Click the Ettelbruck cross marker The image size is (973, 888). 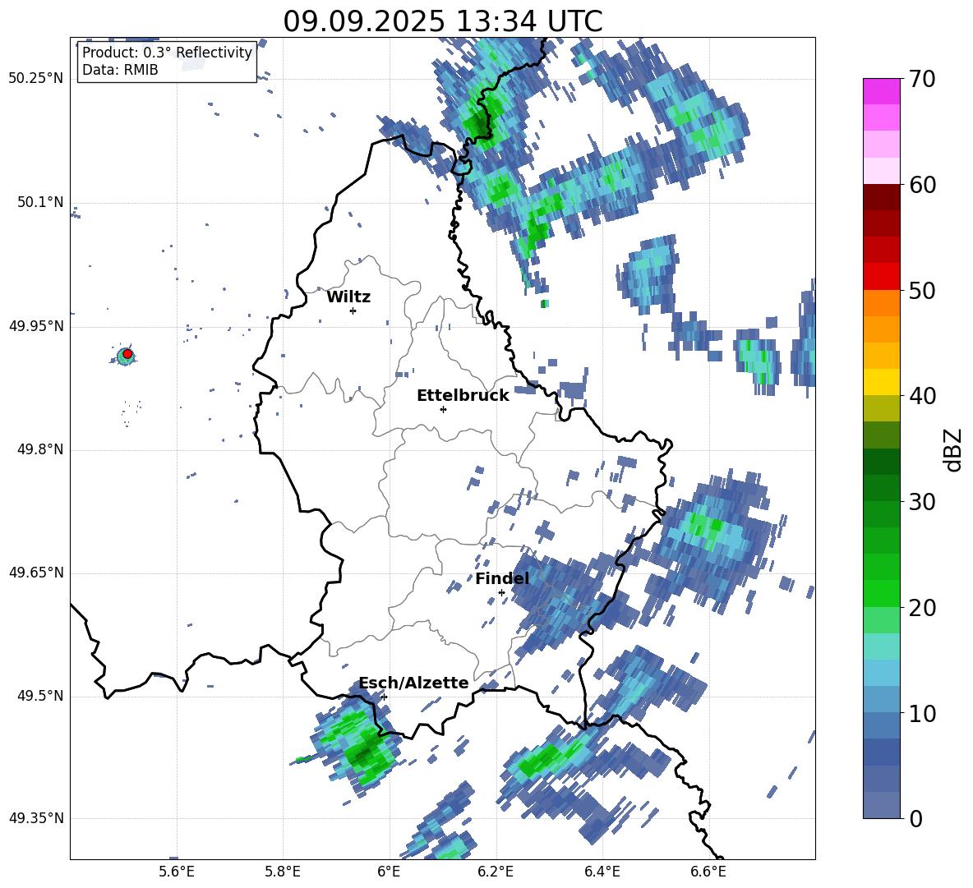(x=443, y=409)
